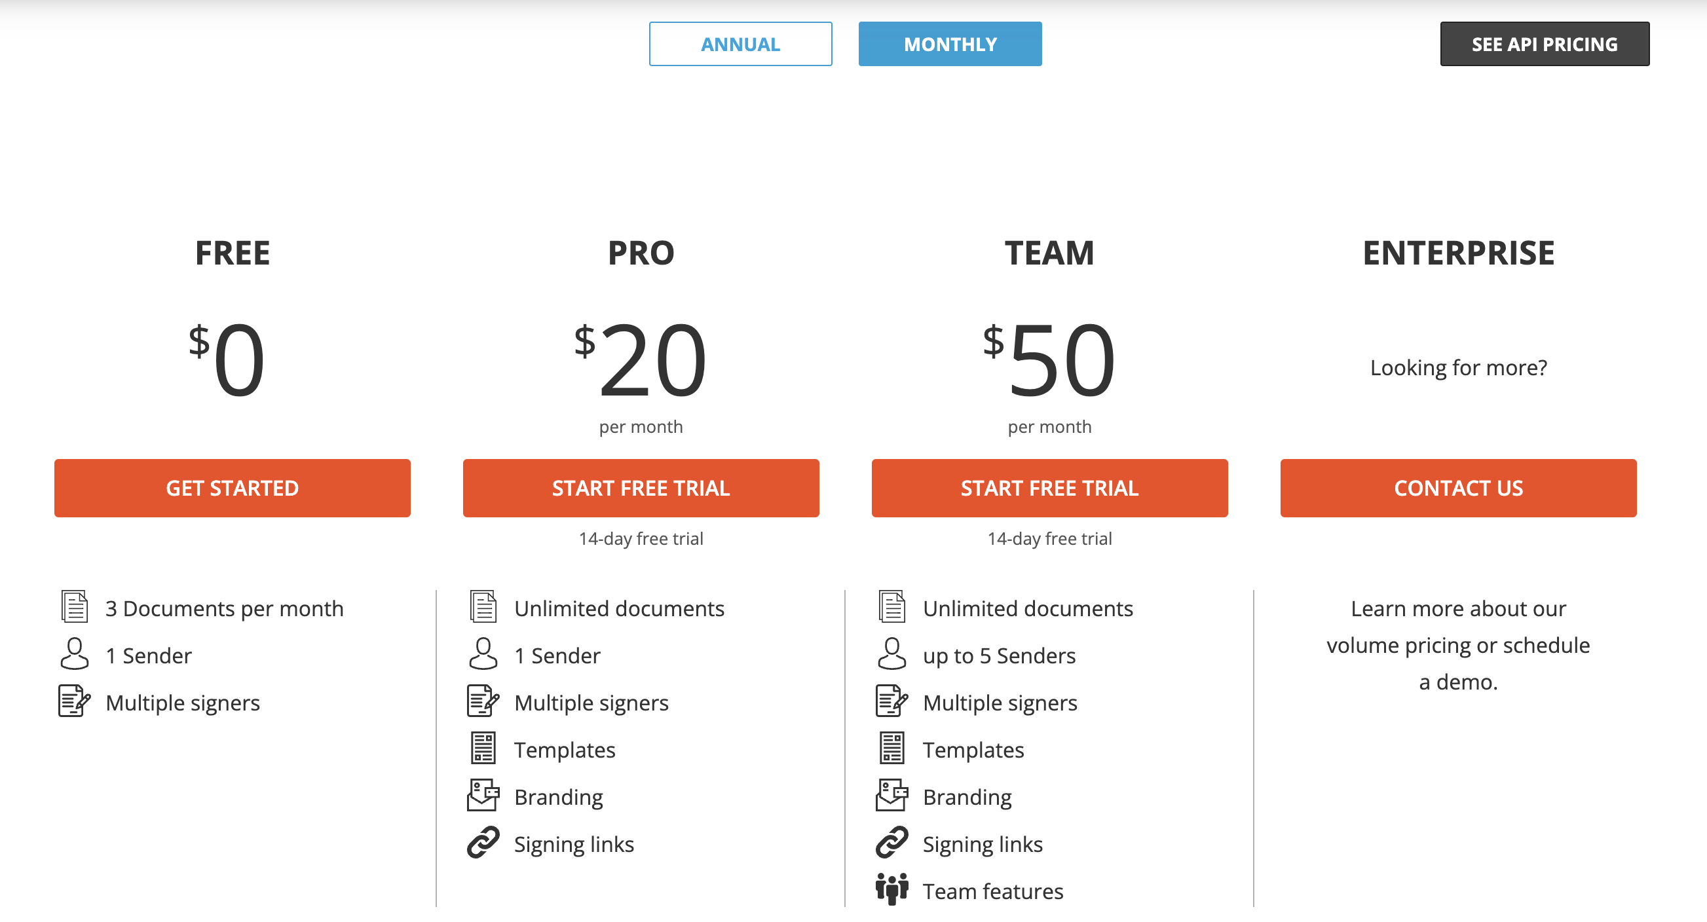Click the chain link icon for Pro Signing links
The width and height of the screenshot is (1707, 922).
483,843
